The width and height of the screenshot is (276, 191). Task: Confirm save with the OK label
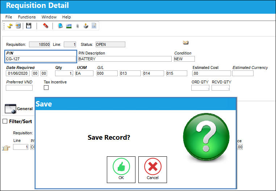(x=121, y=178)
